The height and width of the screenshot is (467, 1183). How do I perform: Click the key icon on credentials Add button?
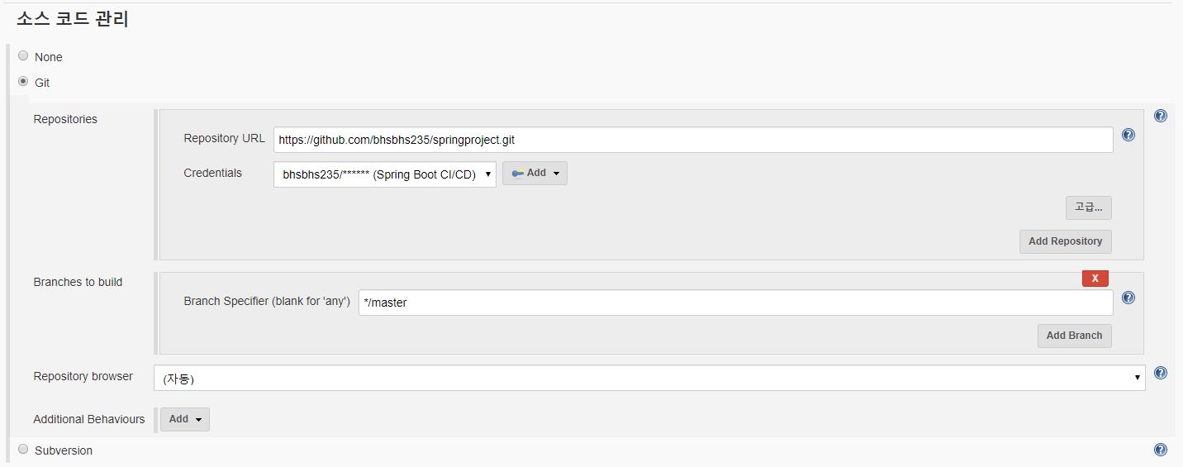(517, 174)
